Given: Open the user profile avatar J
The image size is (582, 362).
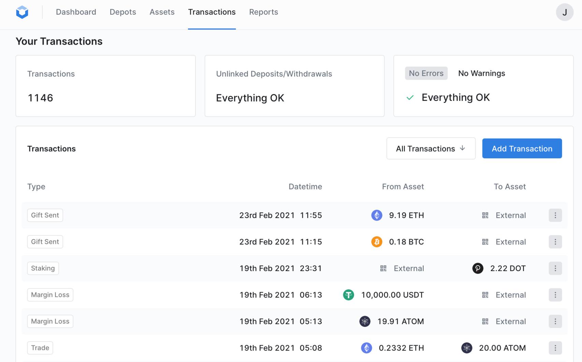Looking at the screenshot, I should 565,12.
